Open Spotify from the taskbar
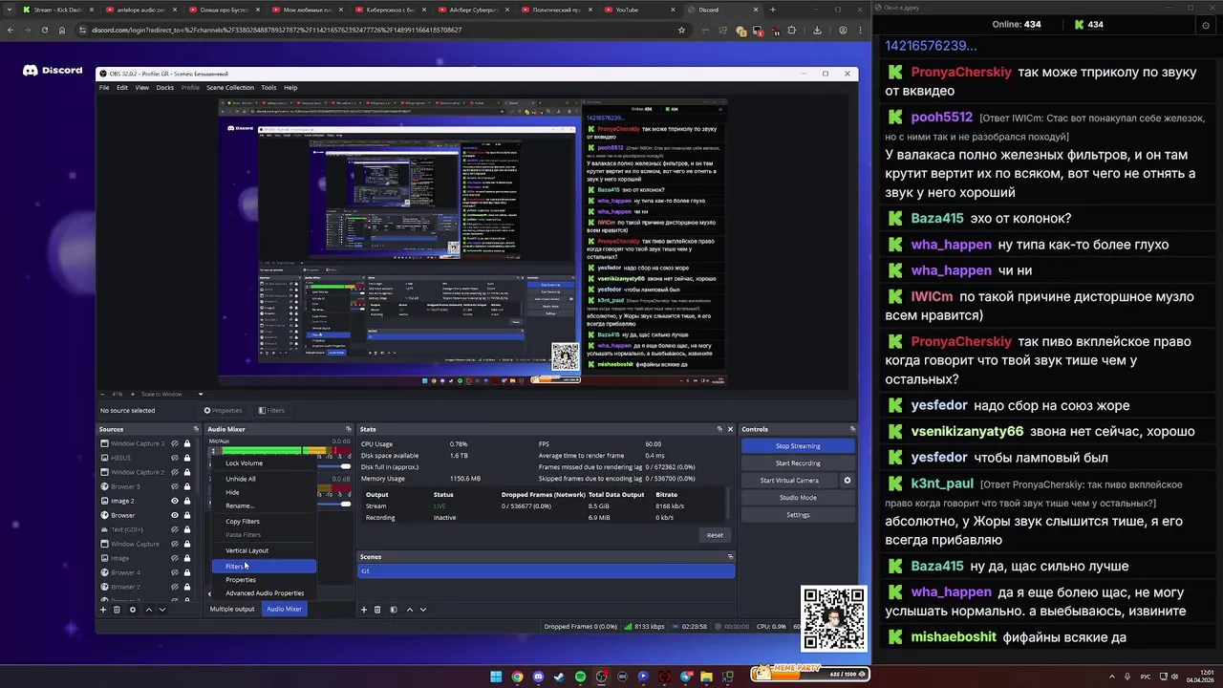Image resolution: width=1223 pixels, height=688 pixels. (580, 677)
